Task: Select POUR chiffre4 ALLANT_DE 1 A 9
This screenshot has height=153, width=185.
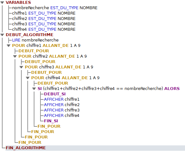Action: coord(65,78)
